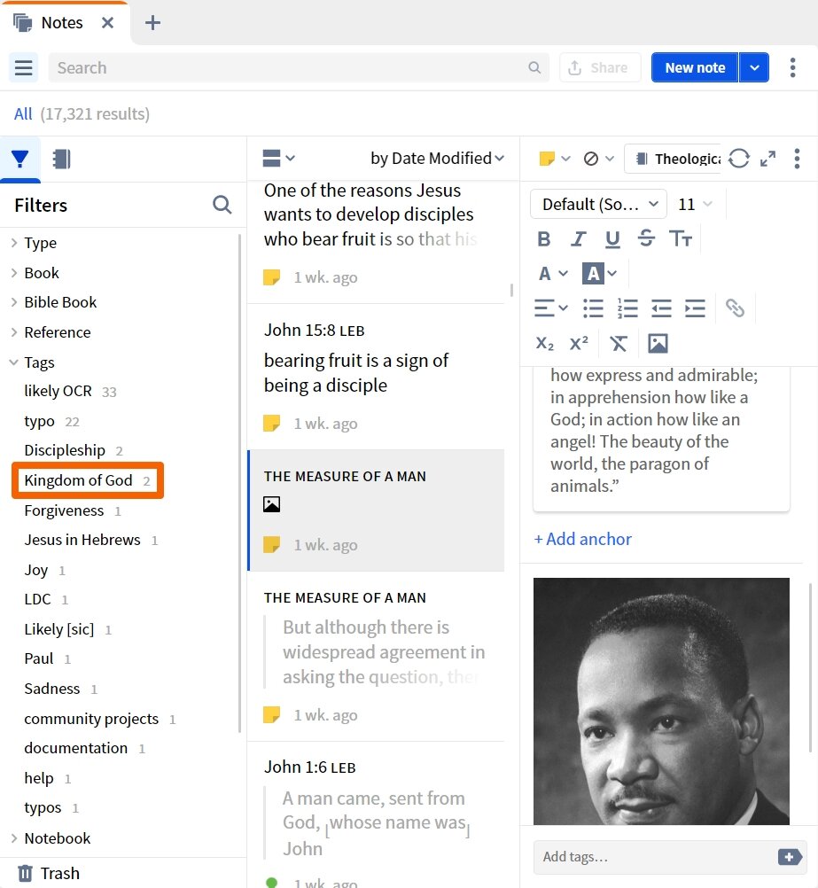Click the add tag plus icon
Image resolution: width=818 pixels, height=888 pixels.
click(790, 857)
